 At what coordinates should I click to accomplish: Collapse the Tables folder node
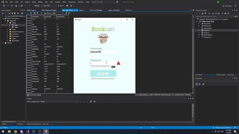coord(7,23)
